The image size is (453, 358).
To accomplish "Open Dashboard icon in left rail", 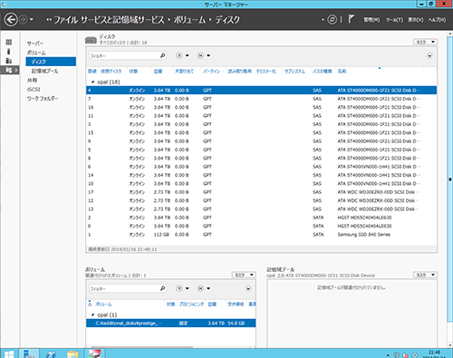I will coord(9,42).
